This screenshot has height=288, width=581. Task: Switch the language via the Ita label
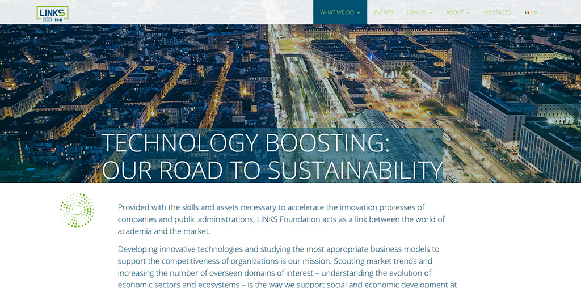coord(534,12)
